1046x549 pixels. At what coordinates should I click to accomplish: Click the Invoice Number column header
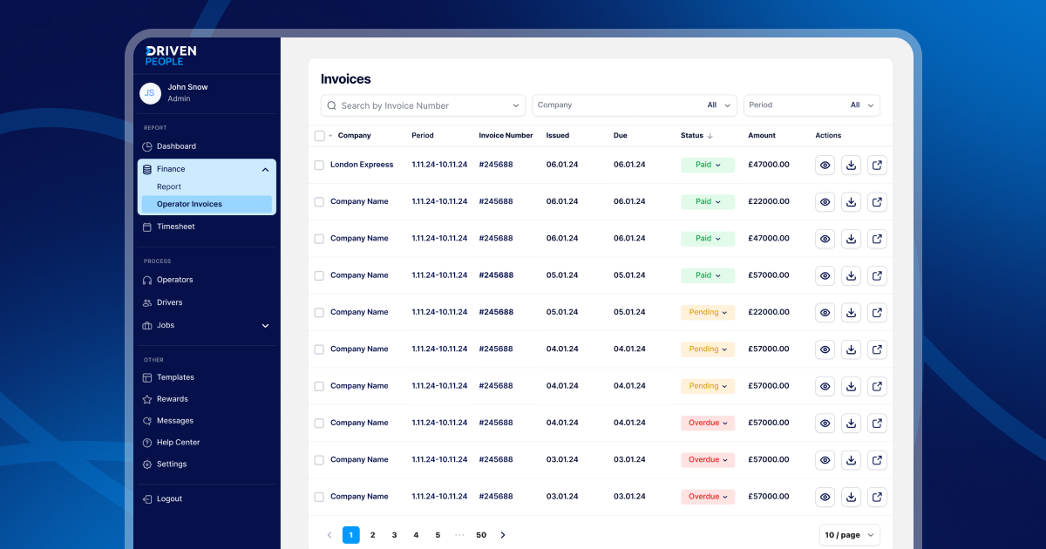506,136
